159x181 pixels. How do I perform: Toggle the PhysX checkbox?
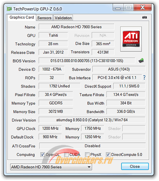coord(87,154)
